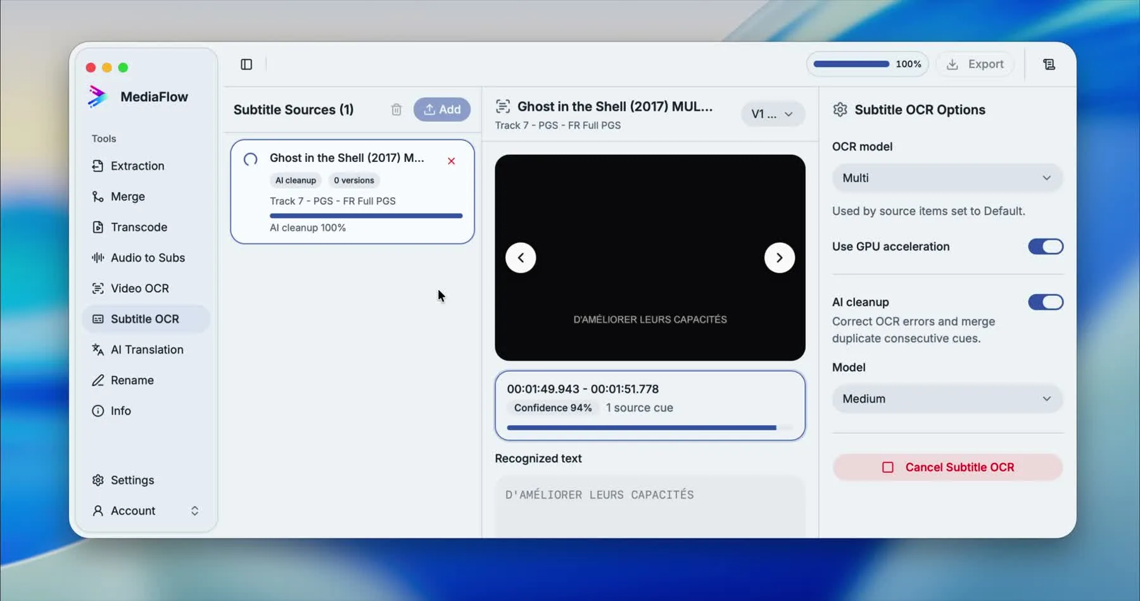
Task: Open the Info page
Action: [x=146, y=411]
